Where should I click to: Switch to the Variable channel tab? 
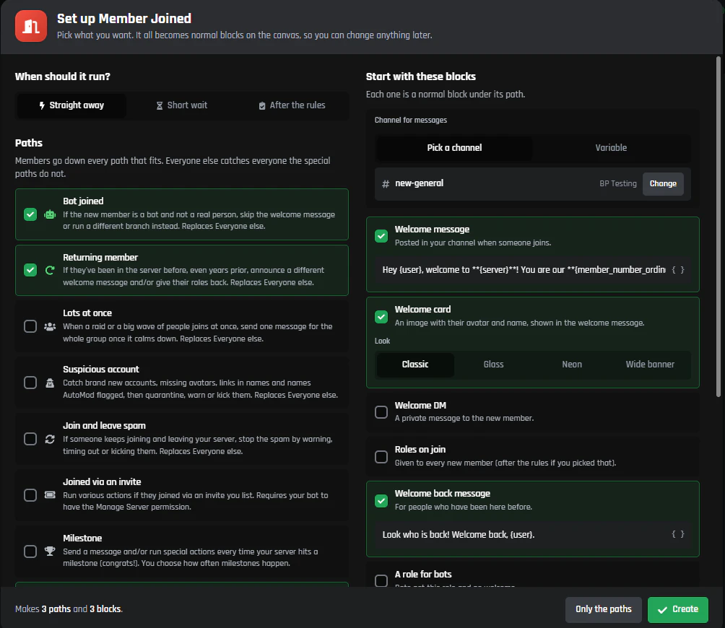coord(611,148)
